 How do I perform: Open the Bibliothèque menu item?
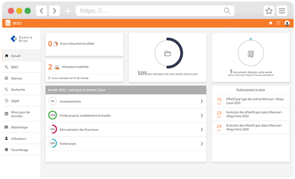pos(21,127)
